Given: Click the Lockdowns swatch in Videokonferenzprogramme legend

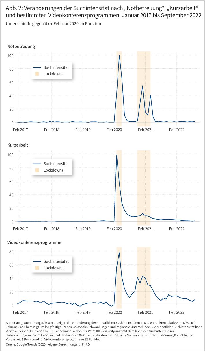Looking at the screenshot, I should pos(37,268).
